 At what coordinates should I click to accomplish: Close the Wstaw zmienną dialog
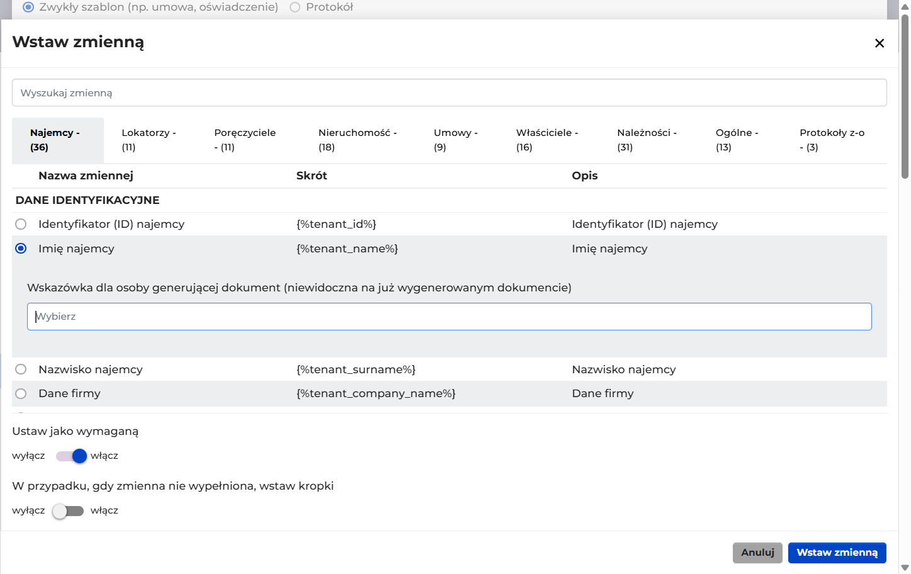pyautogui.click(x=880, y=43)
